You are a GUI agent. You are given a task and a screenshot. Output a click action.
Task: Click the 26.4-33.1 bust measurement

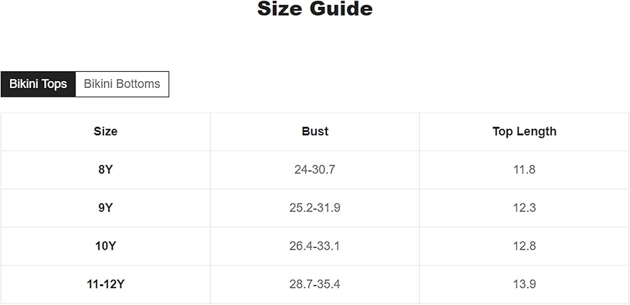315,246
